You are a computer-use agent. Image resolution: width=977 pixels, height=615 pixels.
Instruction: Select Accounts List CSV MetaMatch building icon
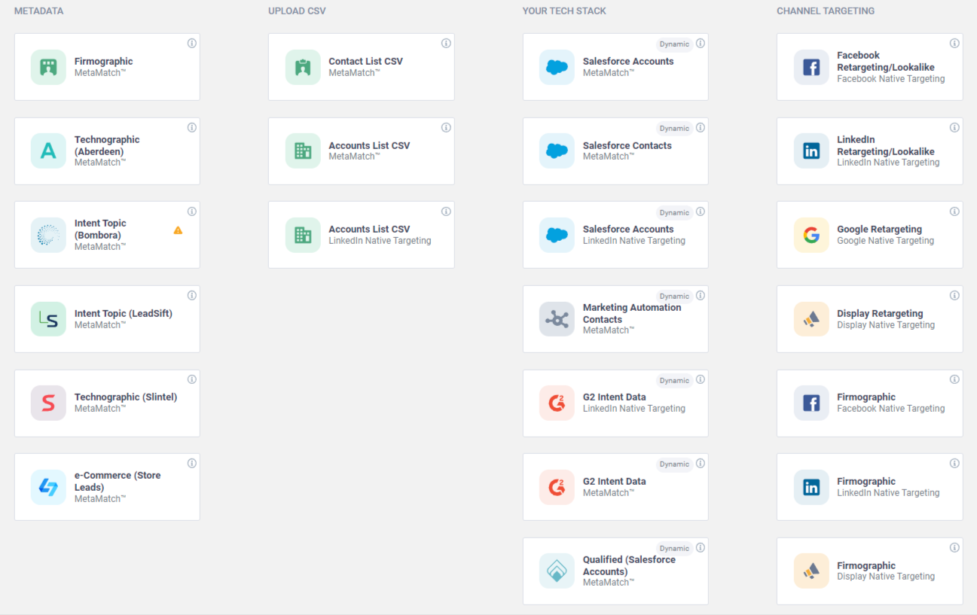coord(303,151)
